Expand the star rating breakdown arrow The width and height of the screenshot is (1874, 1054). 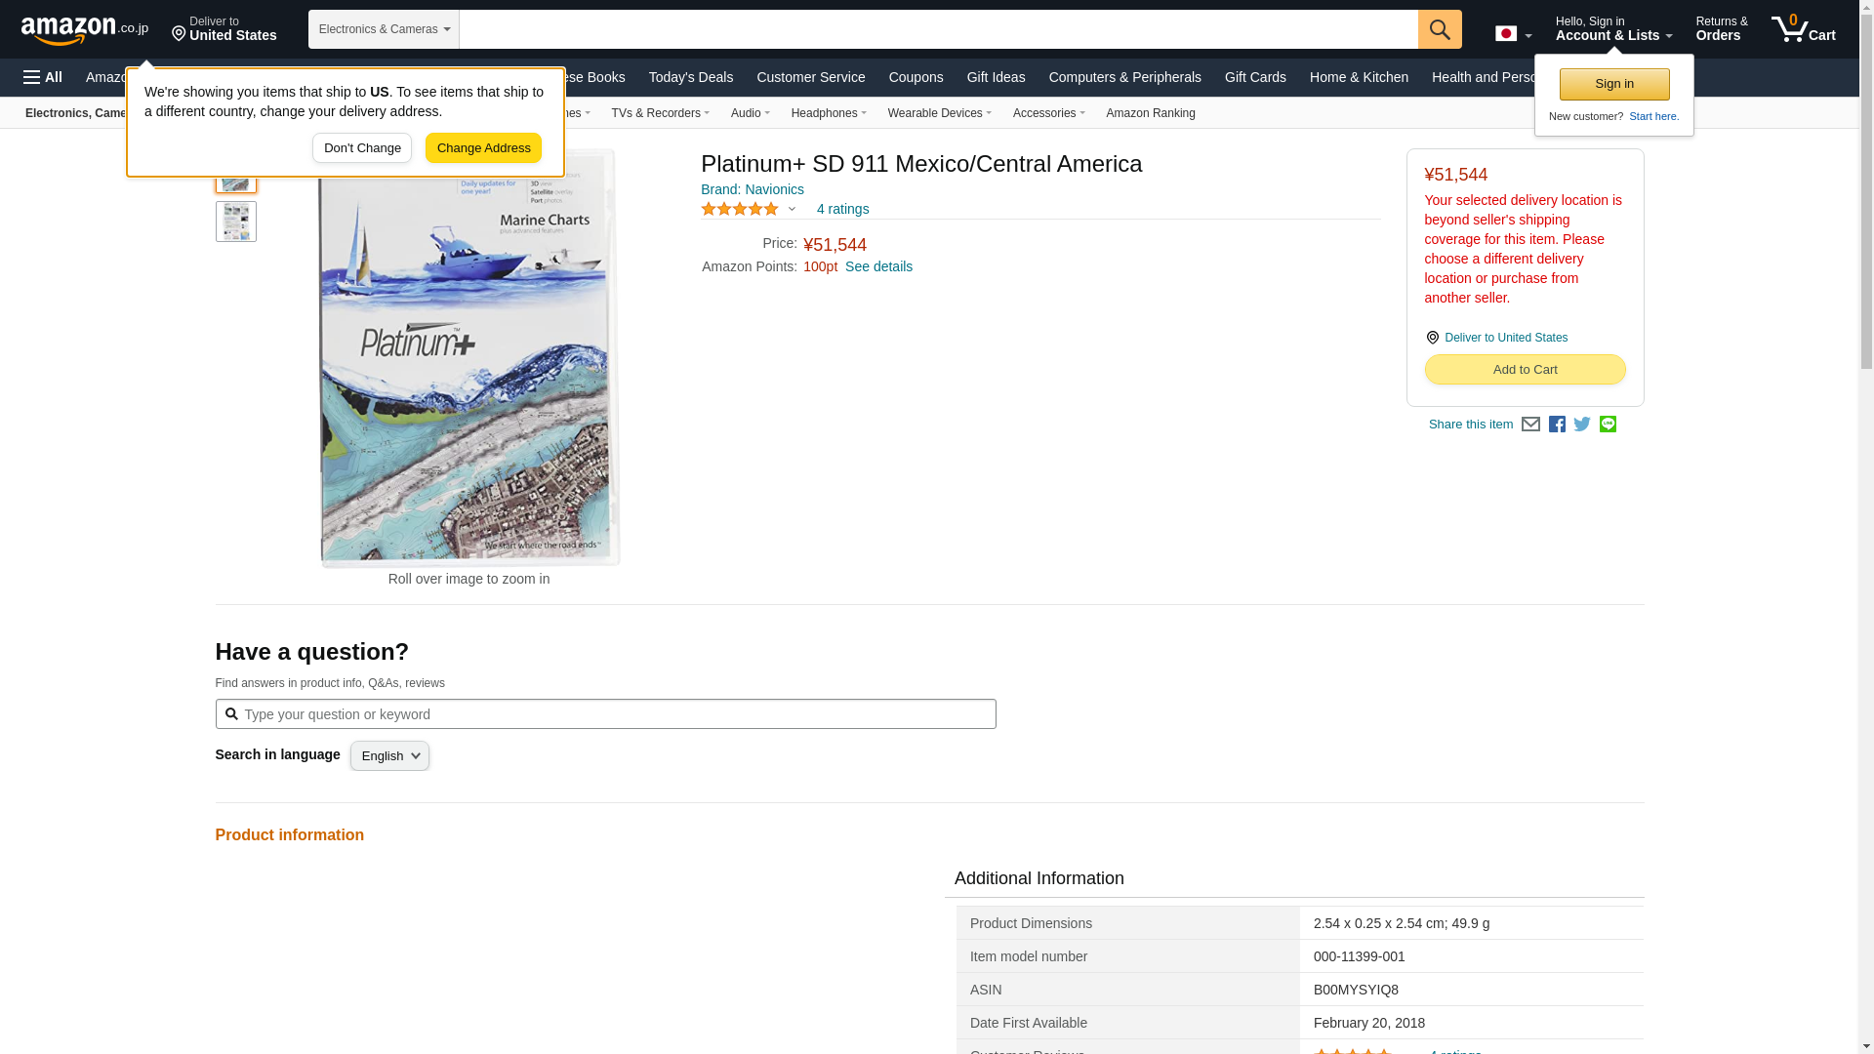coord(792,209)
